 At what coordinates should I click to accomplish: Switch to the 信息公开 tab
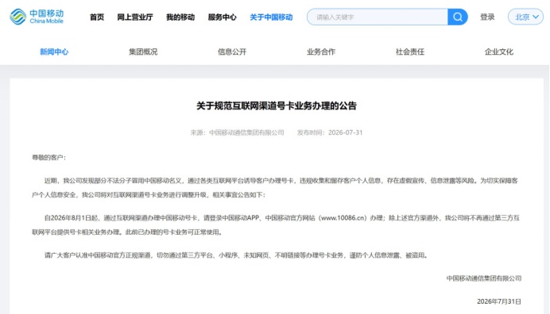click(232, 52)
